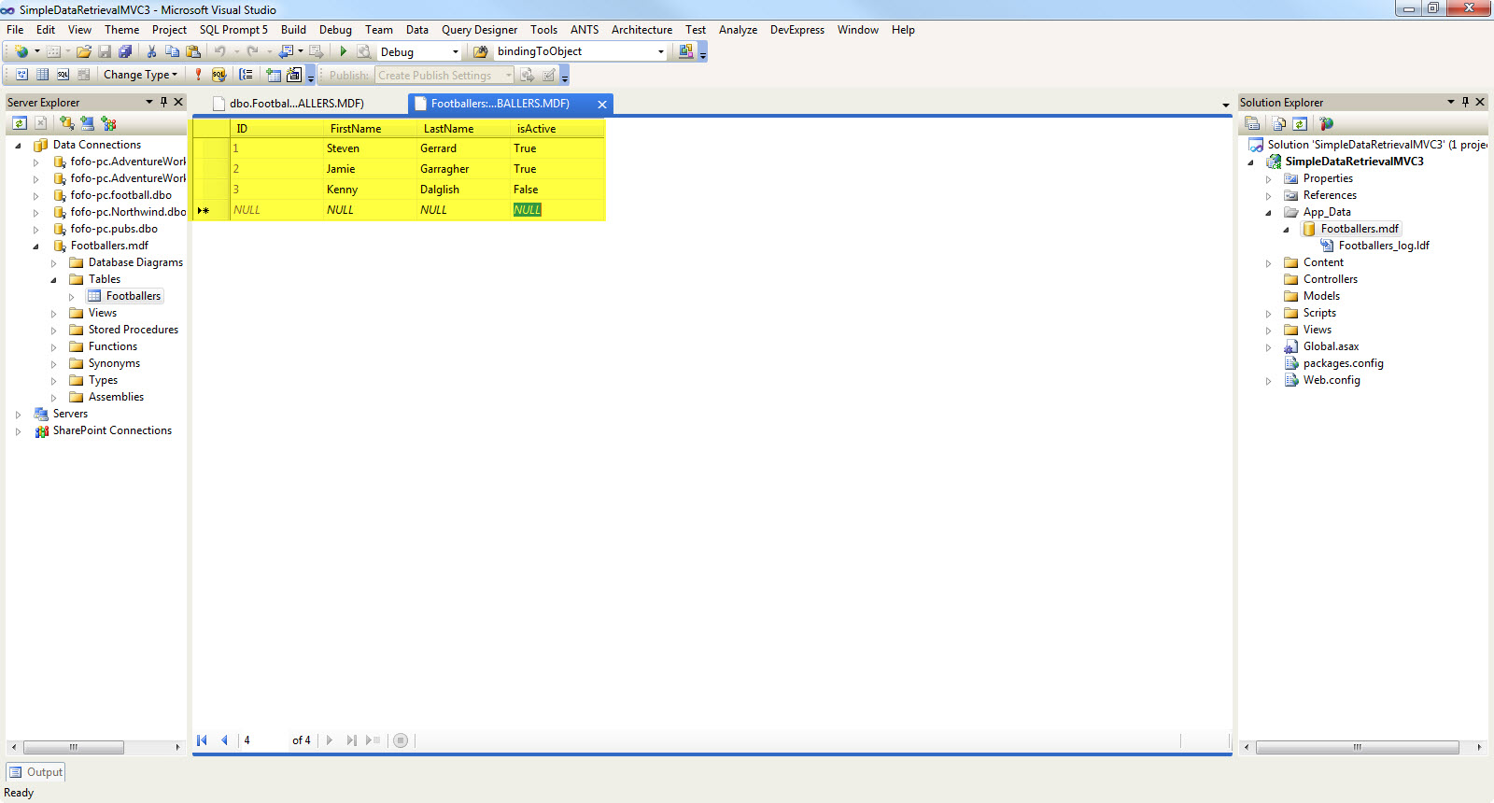Select the SharePoint Connections node
Viewport: 1494px width, 803px height.
(112, 430)
